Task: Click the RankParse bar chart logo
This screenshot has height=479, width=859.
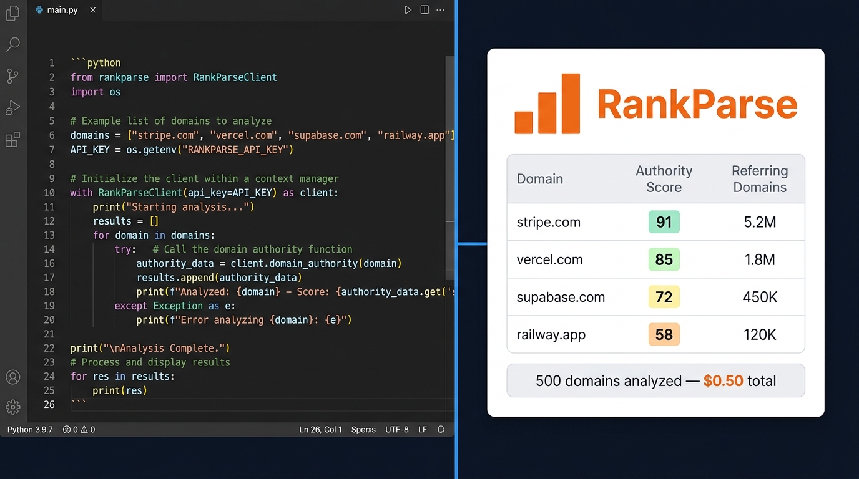Action: click(x=547, y=104)
